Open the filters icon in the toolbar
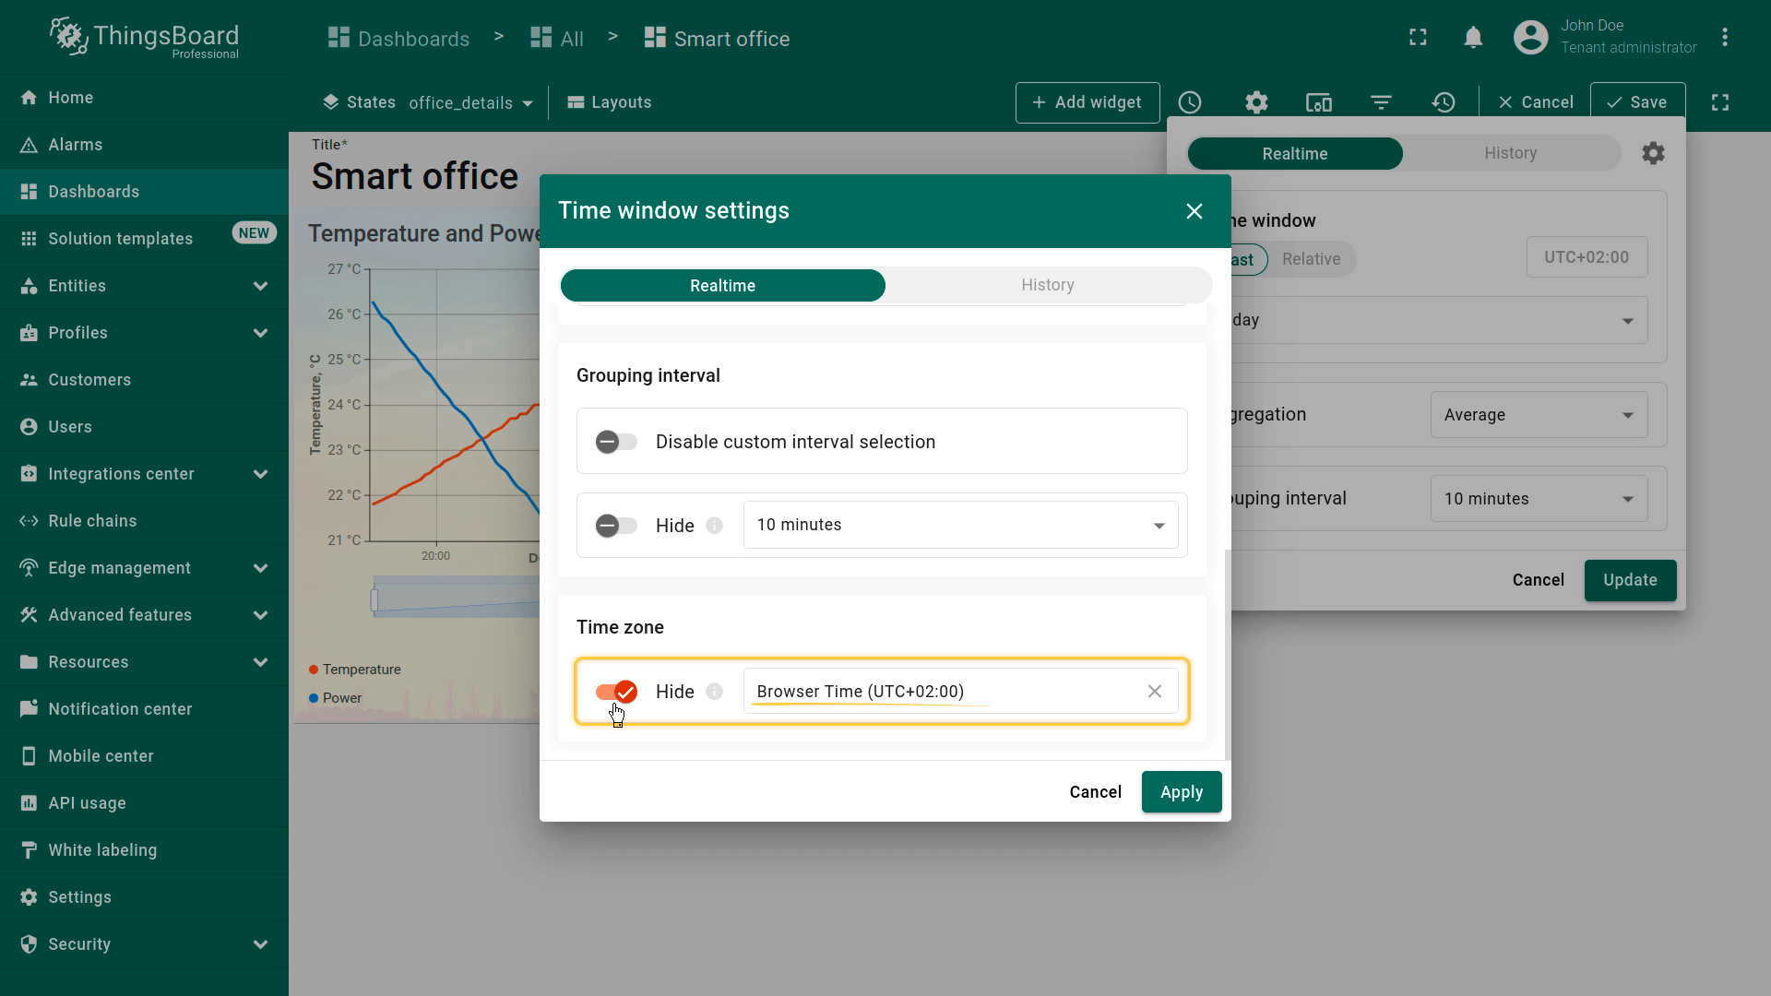Image resolution: width=1771 pixels, height=996 pixels. click(1381, 102)
